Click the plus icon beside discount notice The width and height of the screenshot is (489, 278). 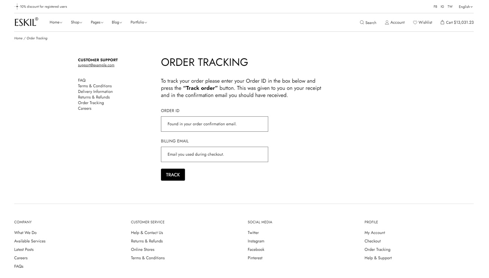tap(17, 6)
